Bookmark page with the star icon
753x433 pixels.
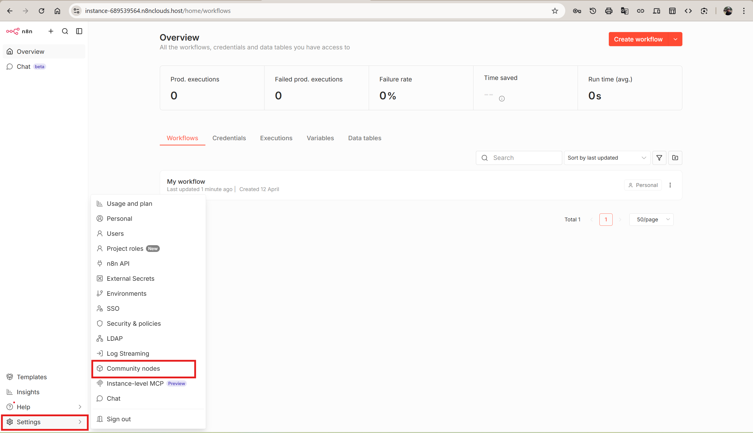pyautogui.click(x=555, y=11)
